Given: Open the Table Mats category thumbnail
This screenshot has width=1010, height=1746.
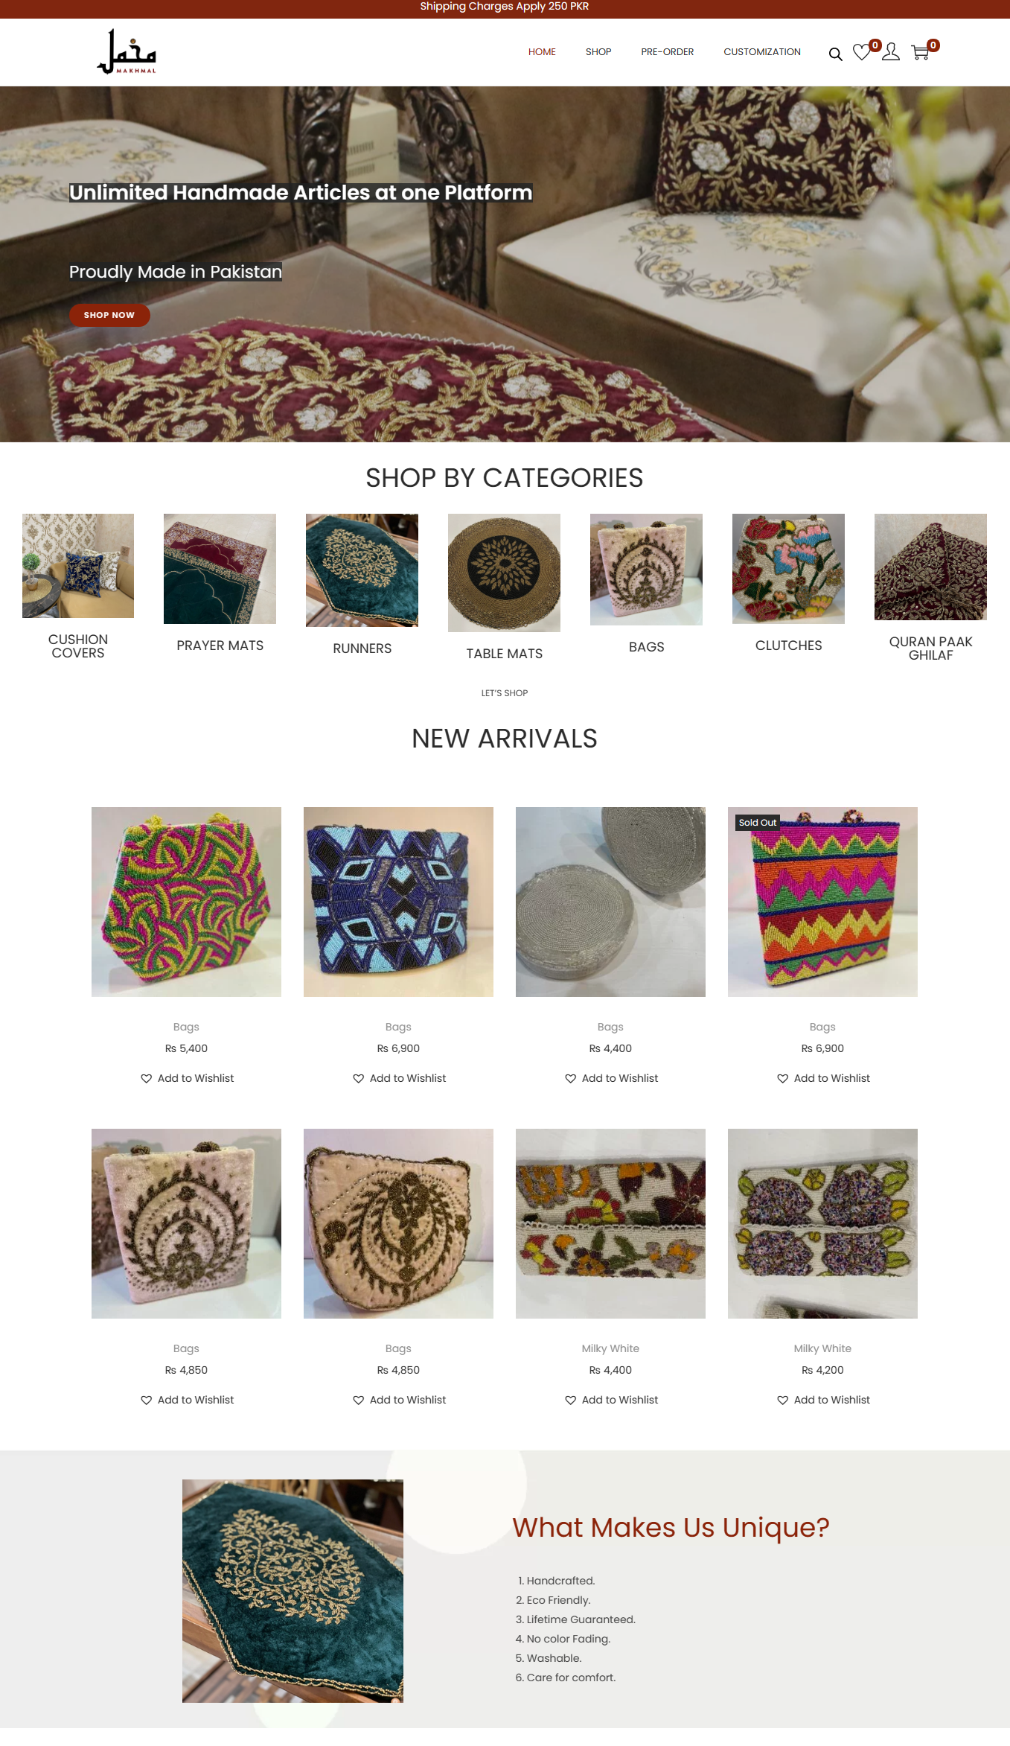Looking at the screenshot, I should [x=504, y=573].
